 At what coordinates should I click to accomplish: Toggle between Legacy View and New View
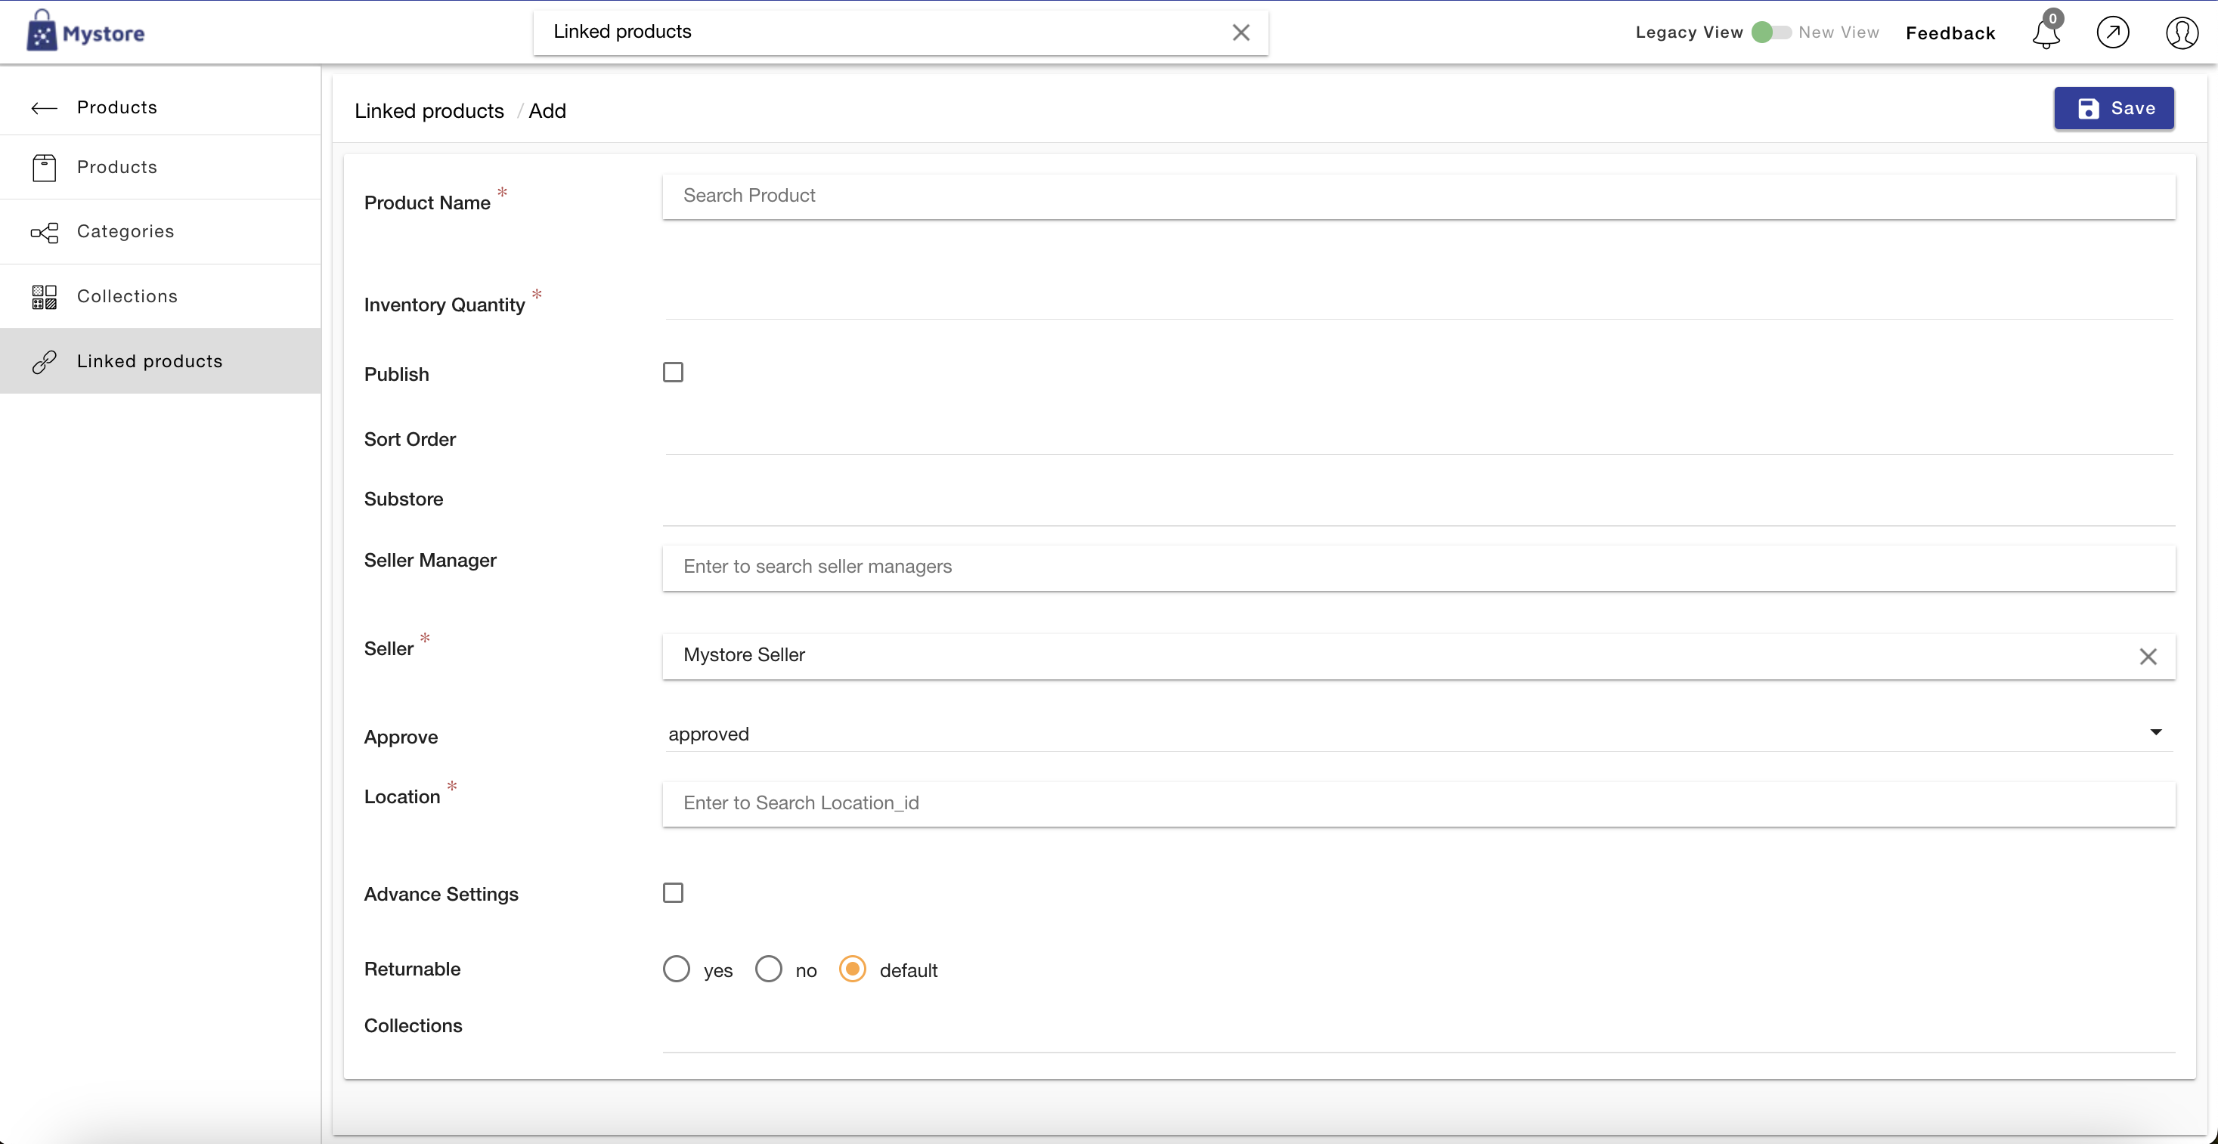pyautogui.click(x=1770, y=32)
